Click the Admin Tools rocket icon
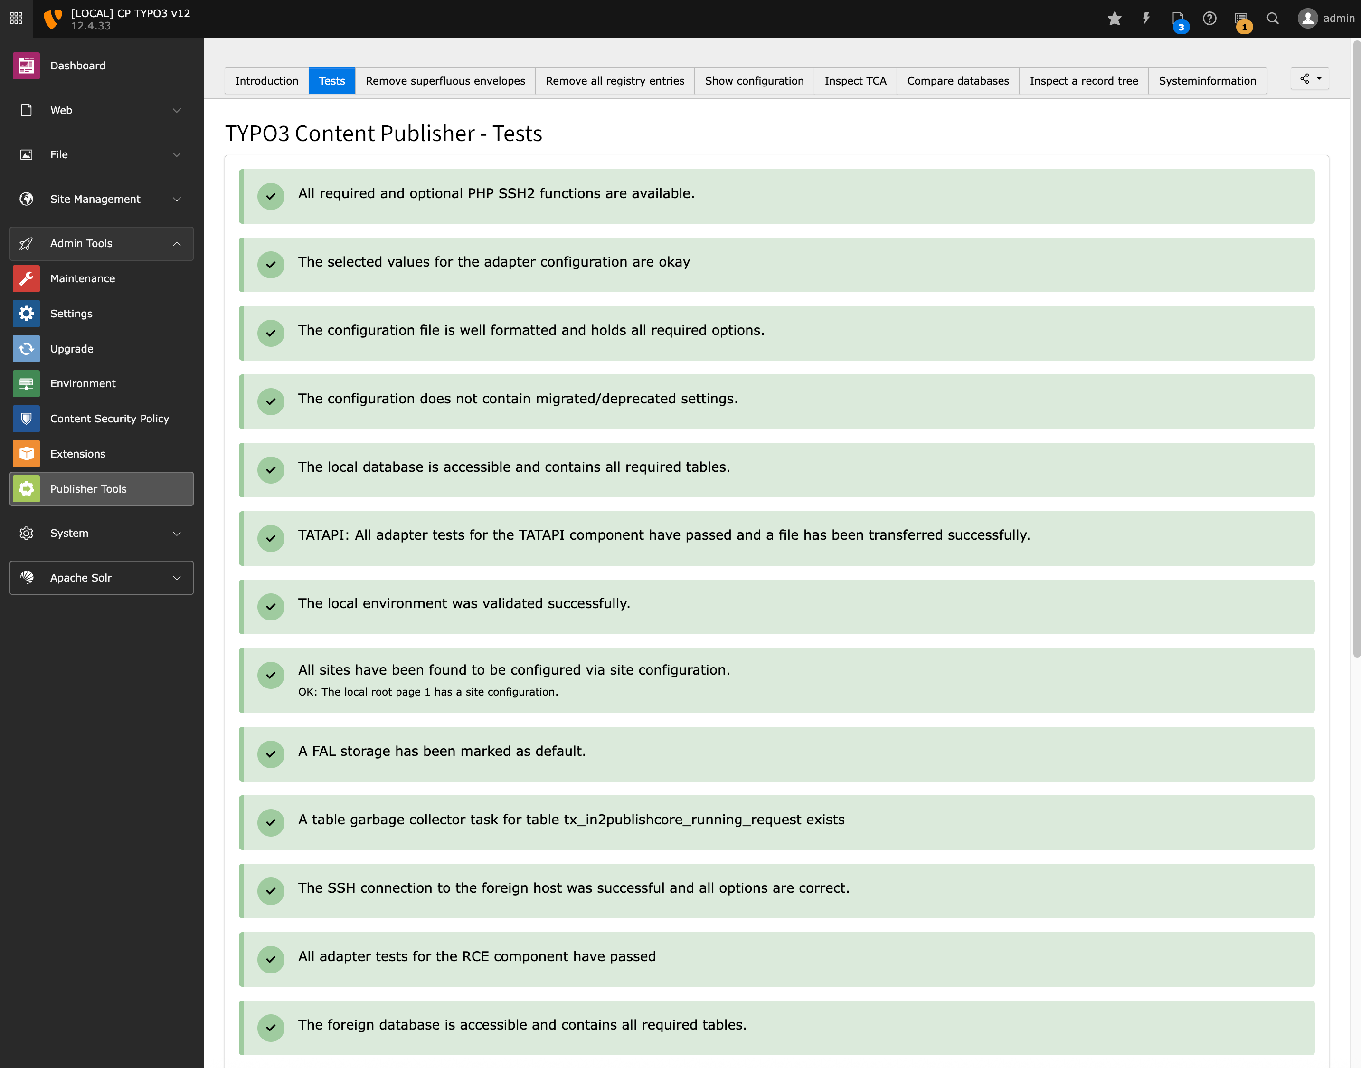 pos(26,243)
